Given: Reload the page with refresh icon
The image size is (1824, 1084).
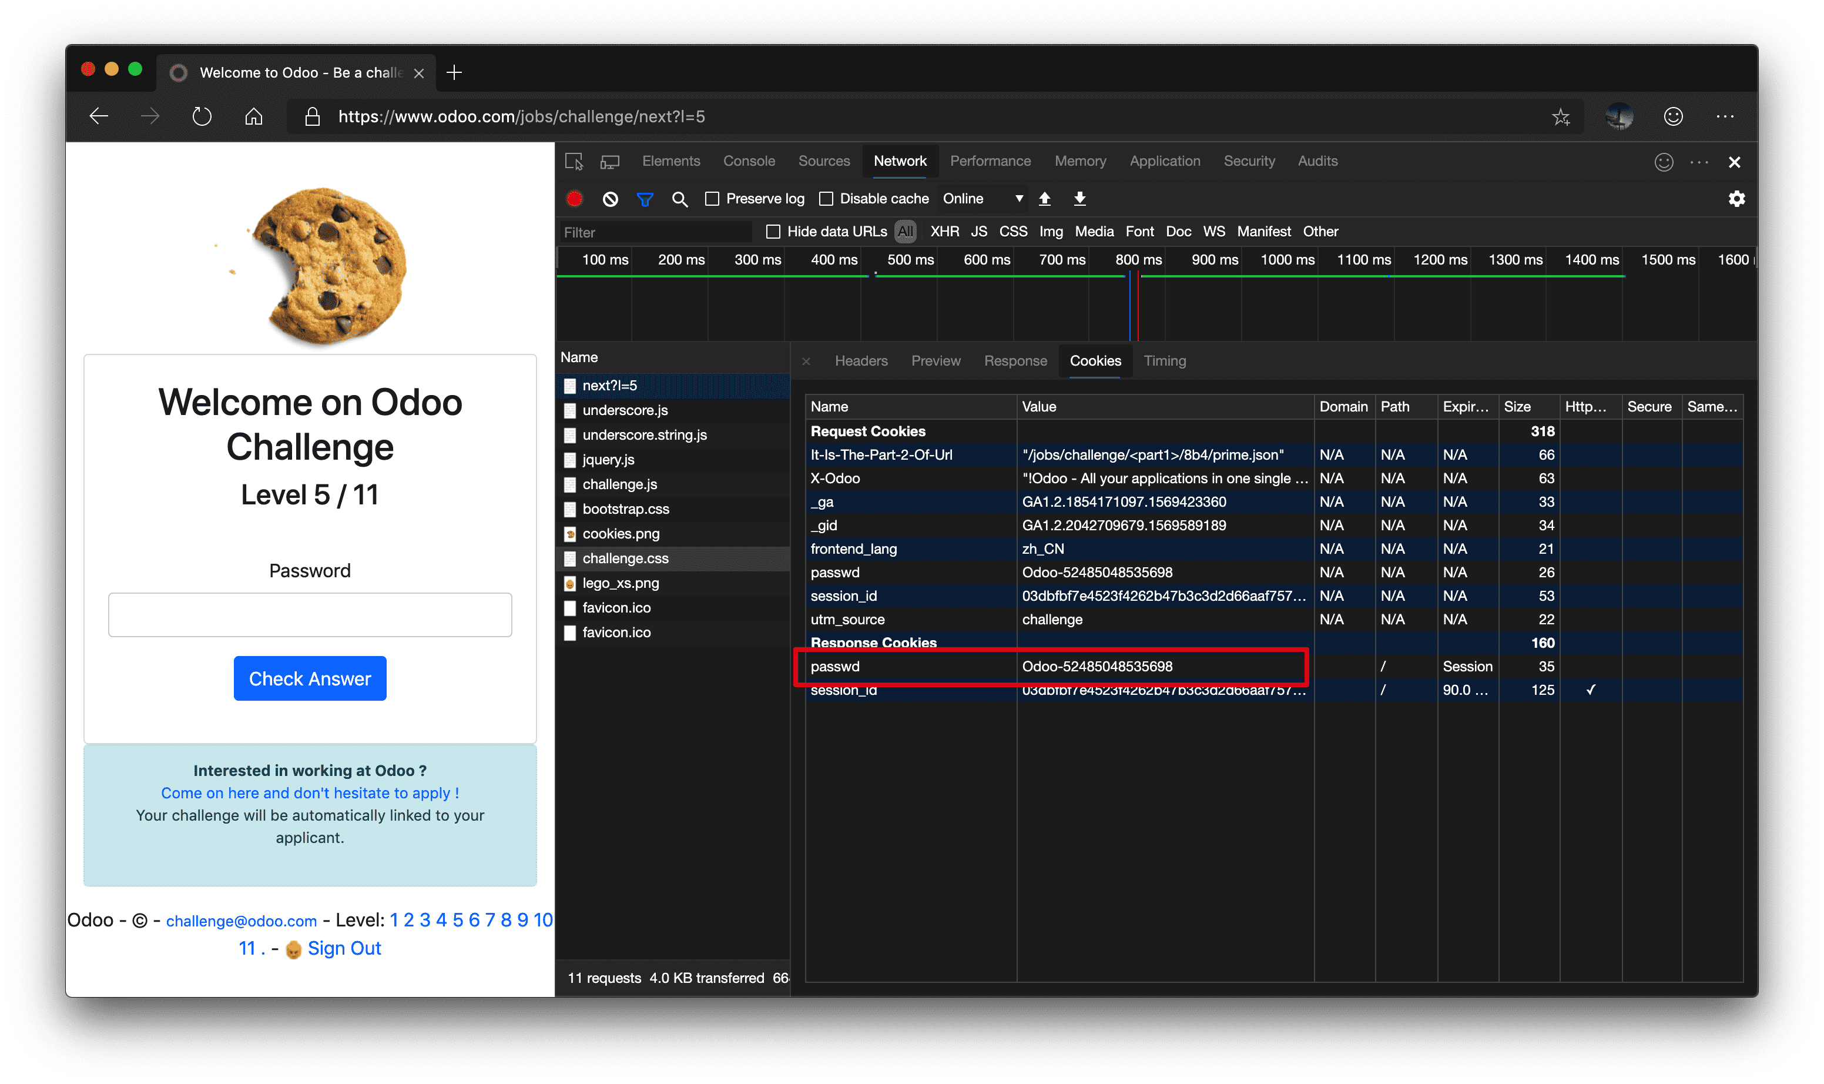Looking at the screenshot, I should (x=202, y=116).
